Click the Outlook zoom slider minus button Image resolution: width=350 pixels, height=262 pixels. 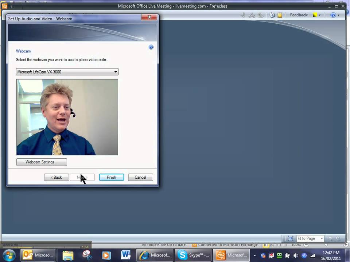pos(306,245)
